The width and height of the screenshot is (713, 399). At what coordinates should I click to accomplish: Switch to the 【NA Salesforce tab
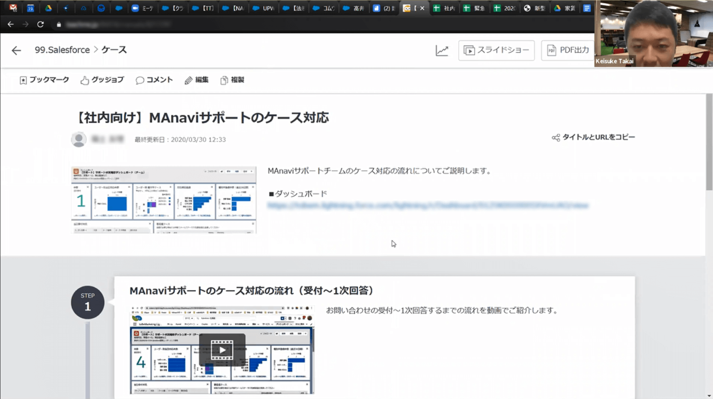tap(233, 8)
